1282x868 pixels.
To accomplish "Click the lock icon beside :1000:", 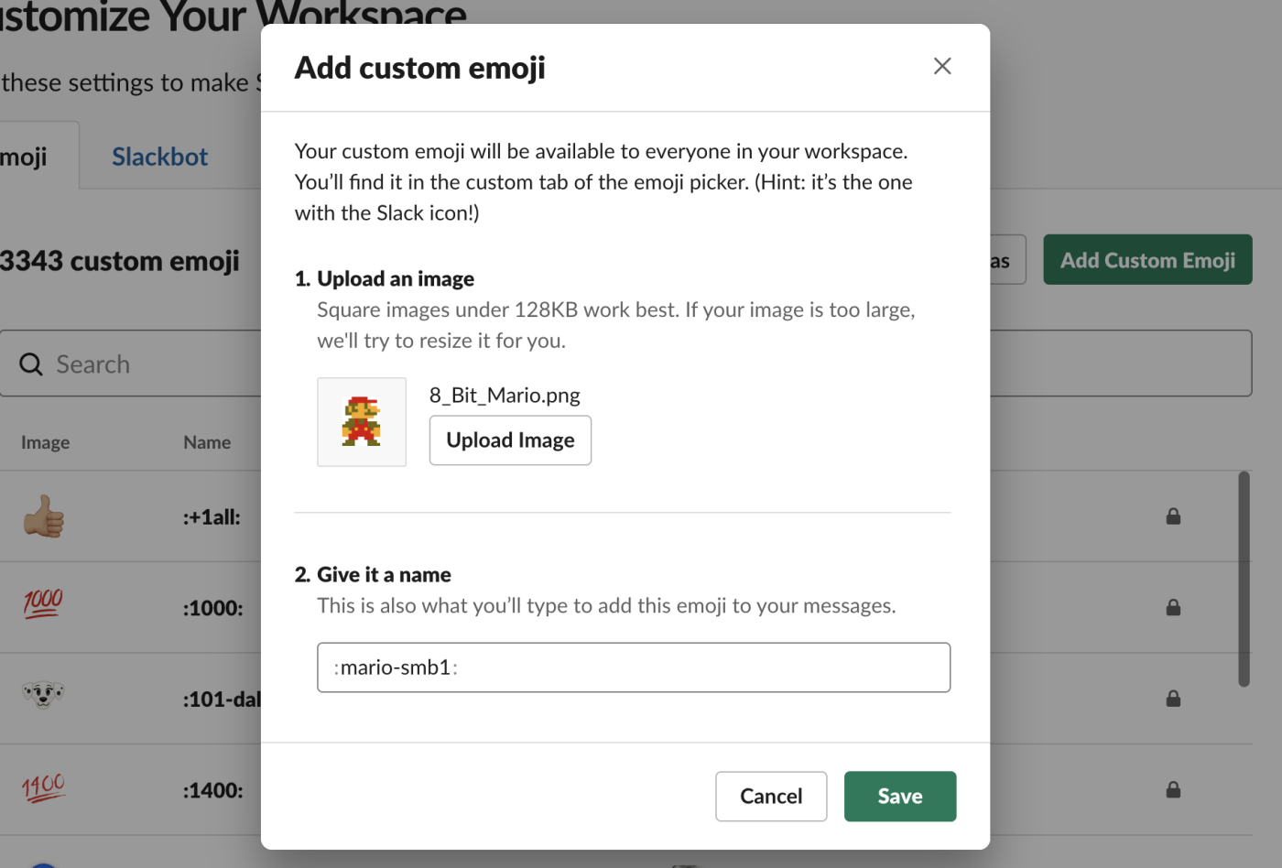I will point(1173,607).
